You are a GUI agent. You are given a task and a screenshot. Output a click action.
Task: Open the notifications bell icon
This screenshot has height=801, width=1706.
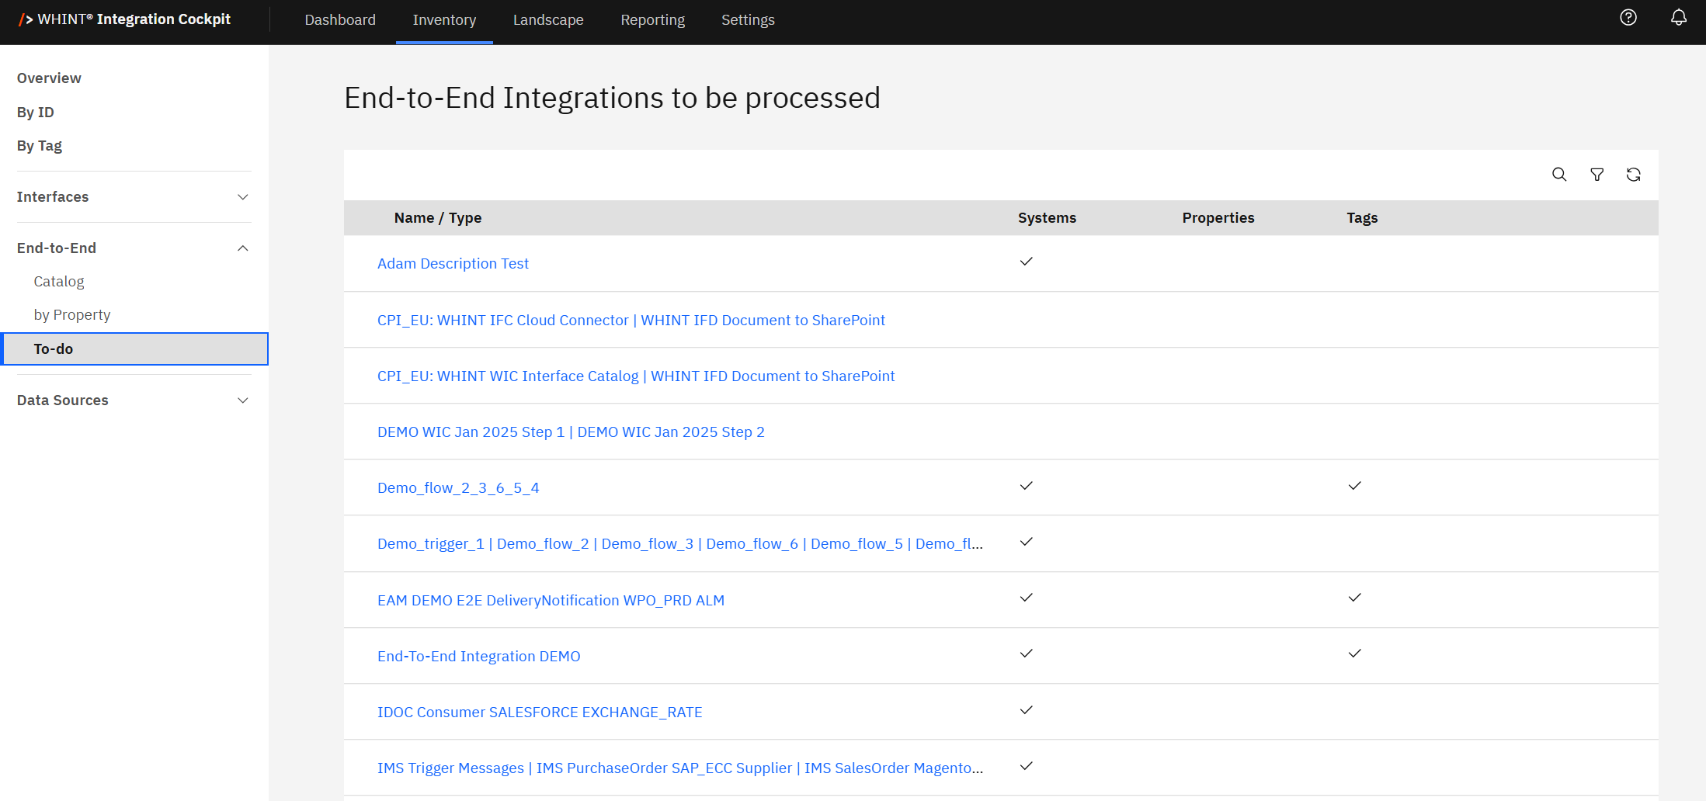pyautogui.click(x=1678, y=18)
